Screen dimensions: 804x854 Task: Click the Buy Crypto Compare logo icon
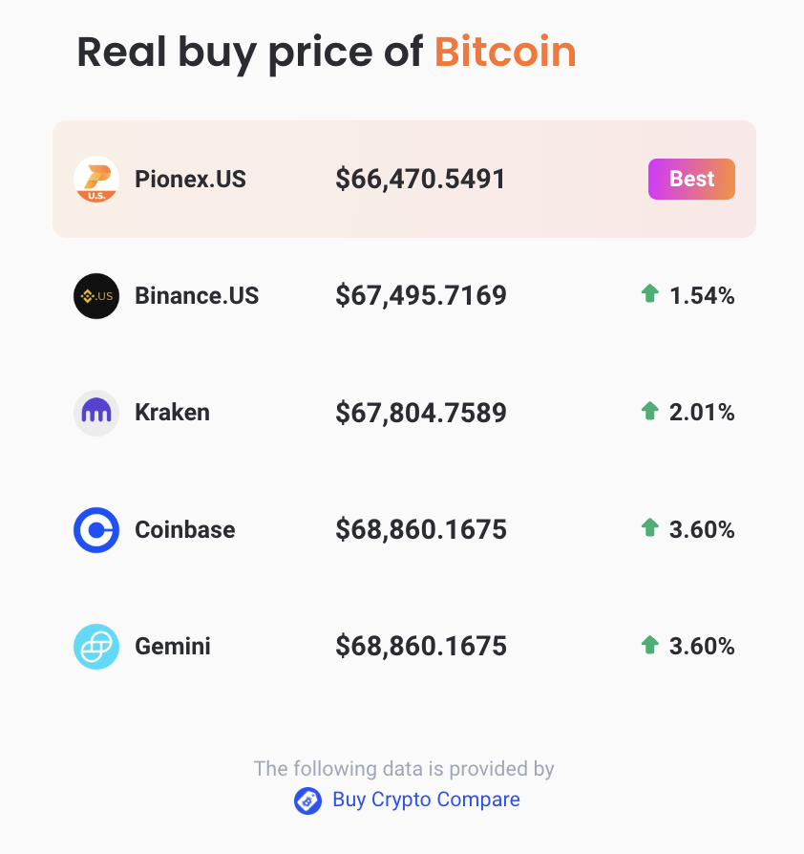point(307,801)
